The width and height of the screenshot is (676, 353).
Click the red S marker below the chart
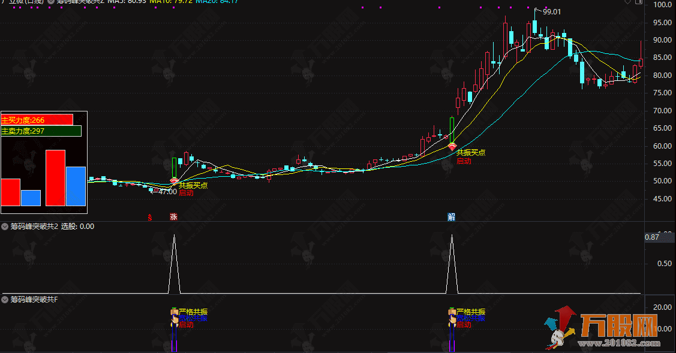[150, 217]
